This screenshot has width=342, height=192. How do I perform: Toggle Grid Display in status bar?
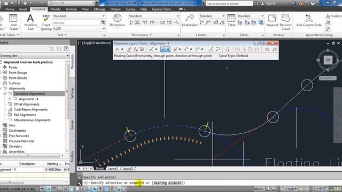54,189
